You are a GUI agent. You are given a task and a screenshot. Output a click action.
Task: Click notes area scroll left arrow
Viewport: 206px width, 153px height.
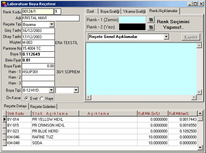pos(89,98)
